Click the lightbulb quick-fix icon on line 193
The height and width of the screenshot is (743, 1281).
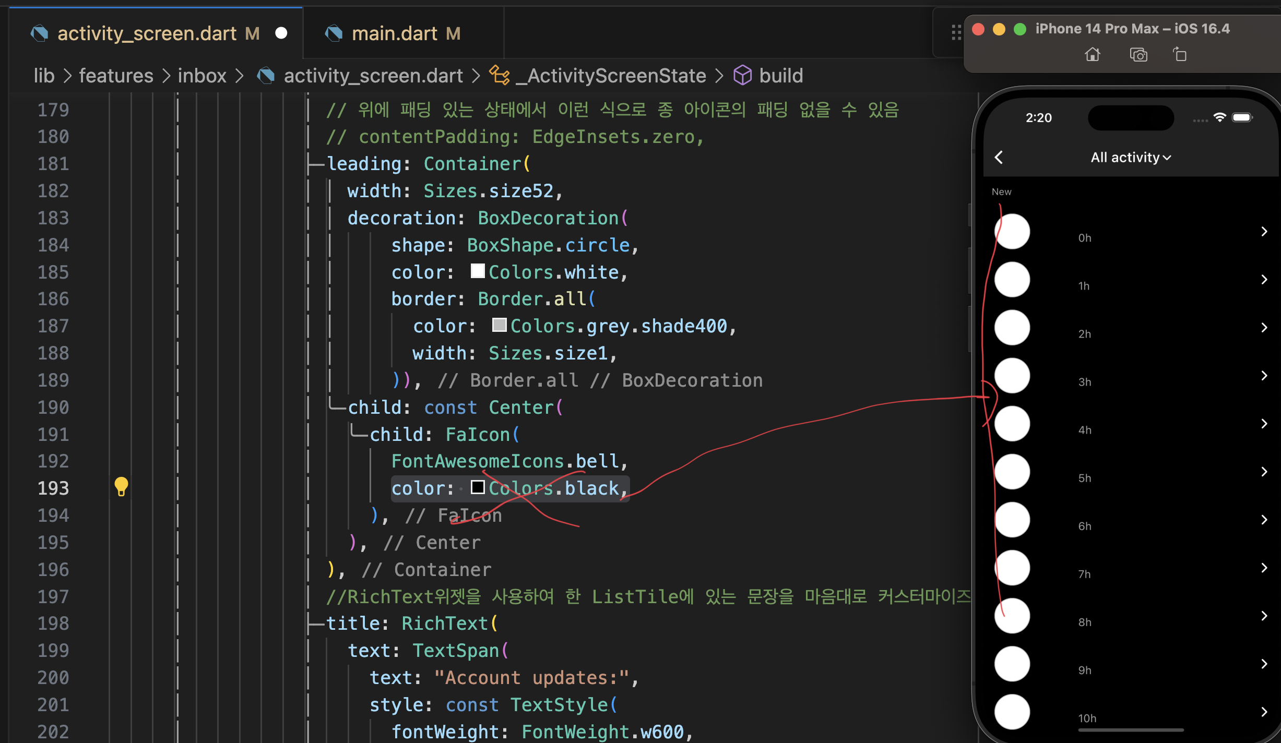[x=121, y=487]
